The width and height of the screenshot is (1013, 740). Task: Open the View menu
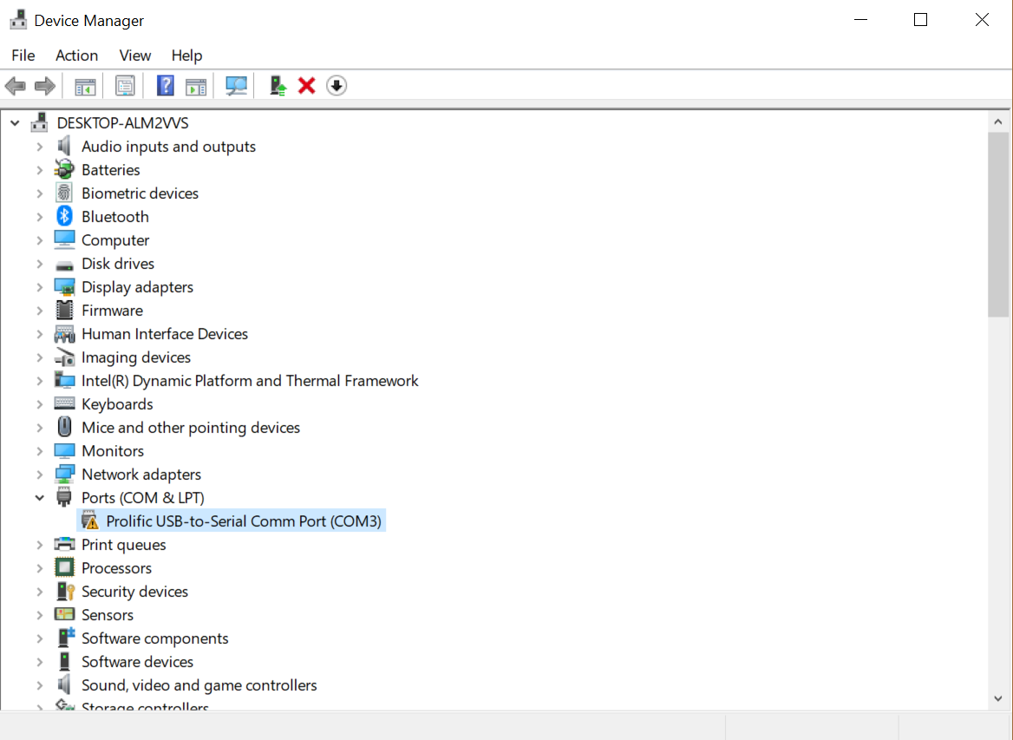pos(134,56)
